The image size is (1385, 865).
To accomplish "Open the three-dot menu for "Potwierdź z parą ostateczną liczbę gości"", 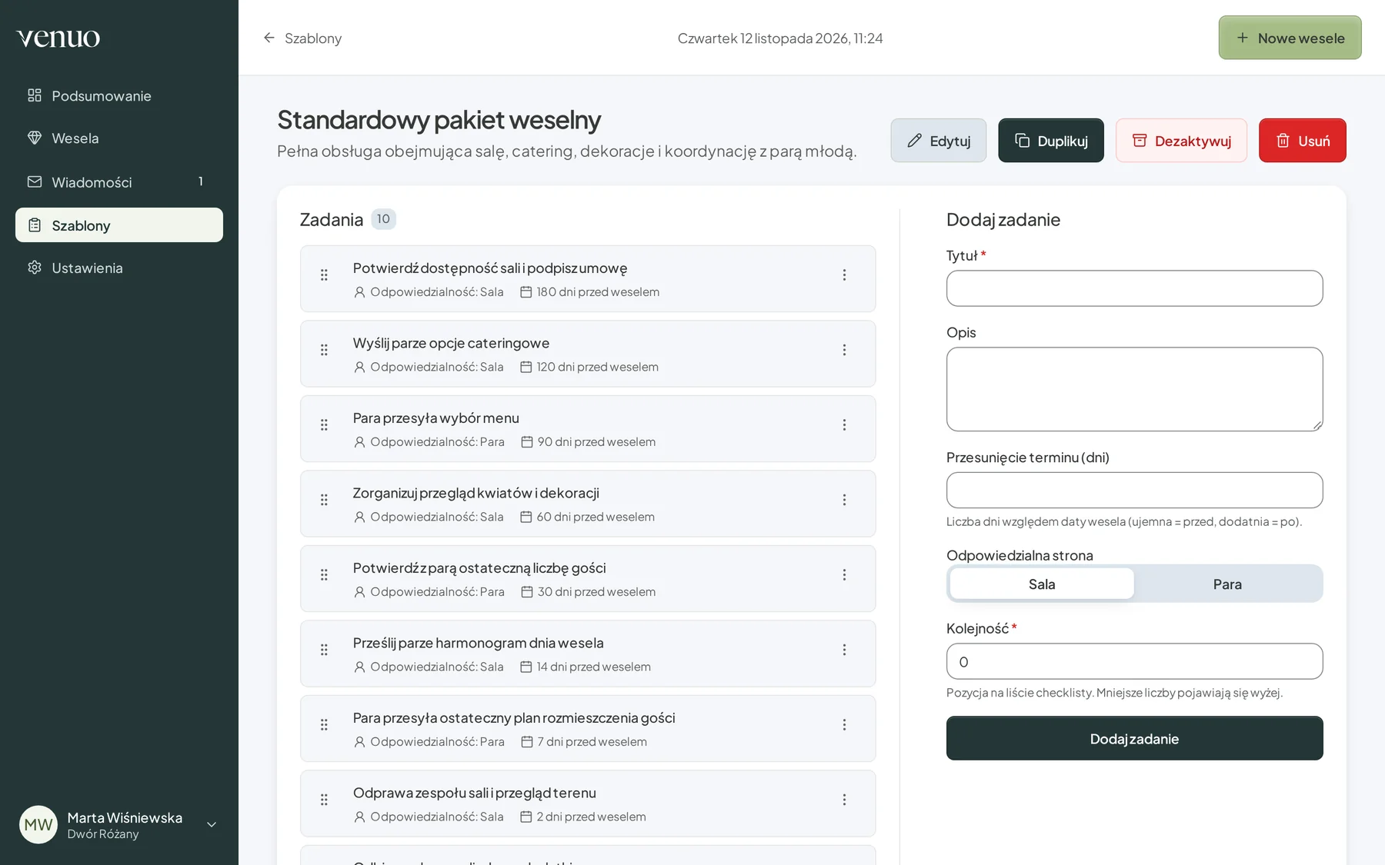I will 844,575.
